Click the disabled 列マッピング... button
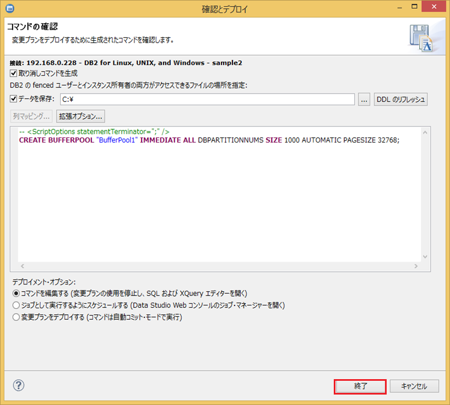The image size is (450, 405). [x=31, y=116]
